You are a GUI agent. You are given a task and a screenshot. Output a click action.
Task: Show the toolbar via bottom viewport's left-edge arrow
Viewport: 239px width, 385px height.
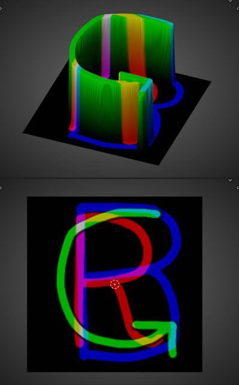1,188
